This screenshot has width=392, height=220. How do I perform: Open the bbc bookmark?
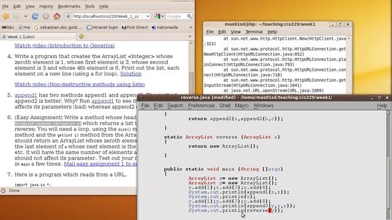pyautogui.click(x=8, y=28)
